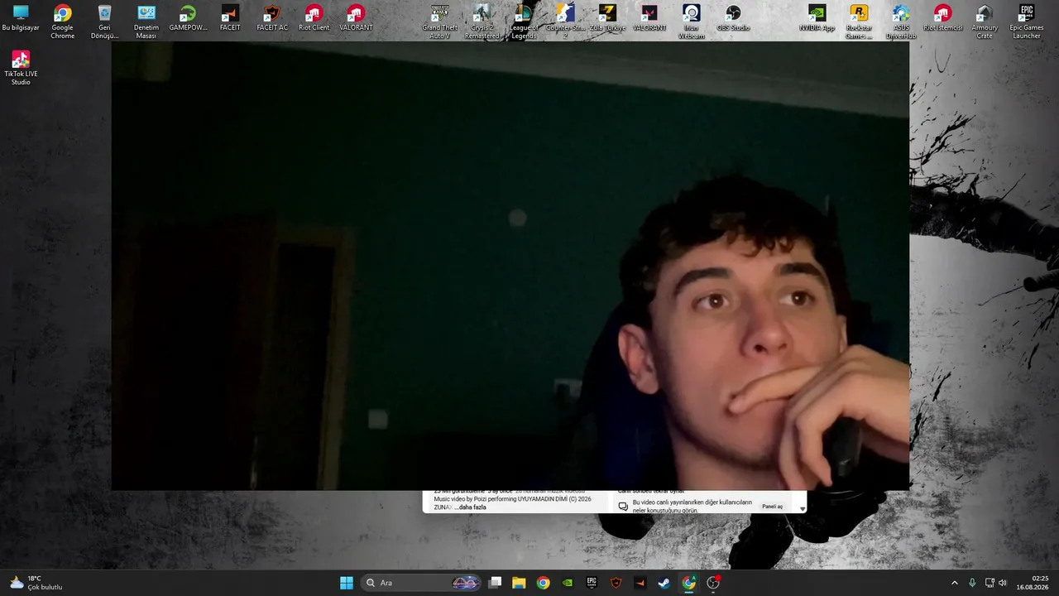Select the Crysis 2 Remastered shortcut
Image resolution: width=1059 pixels, height=596 pixels.
pyautogui.click(x=482, y=22)
